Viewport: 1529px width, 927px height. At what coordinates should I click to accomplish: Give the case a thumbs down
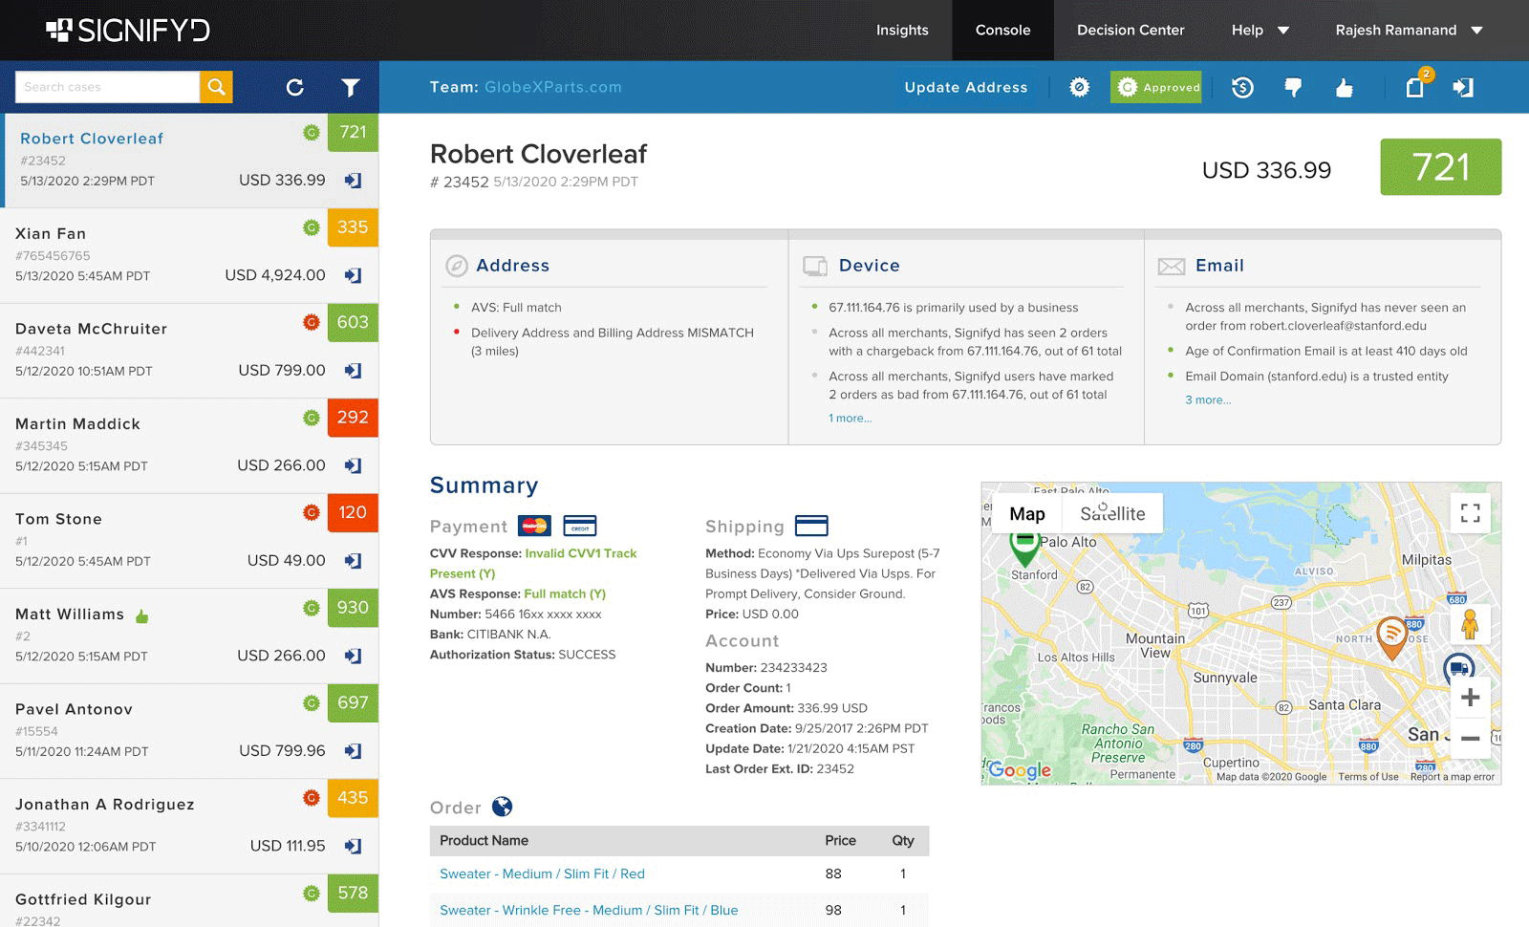1293,88
